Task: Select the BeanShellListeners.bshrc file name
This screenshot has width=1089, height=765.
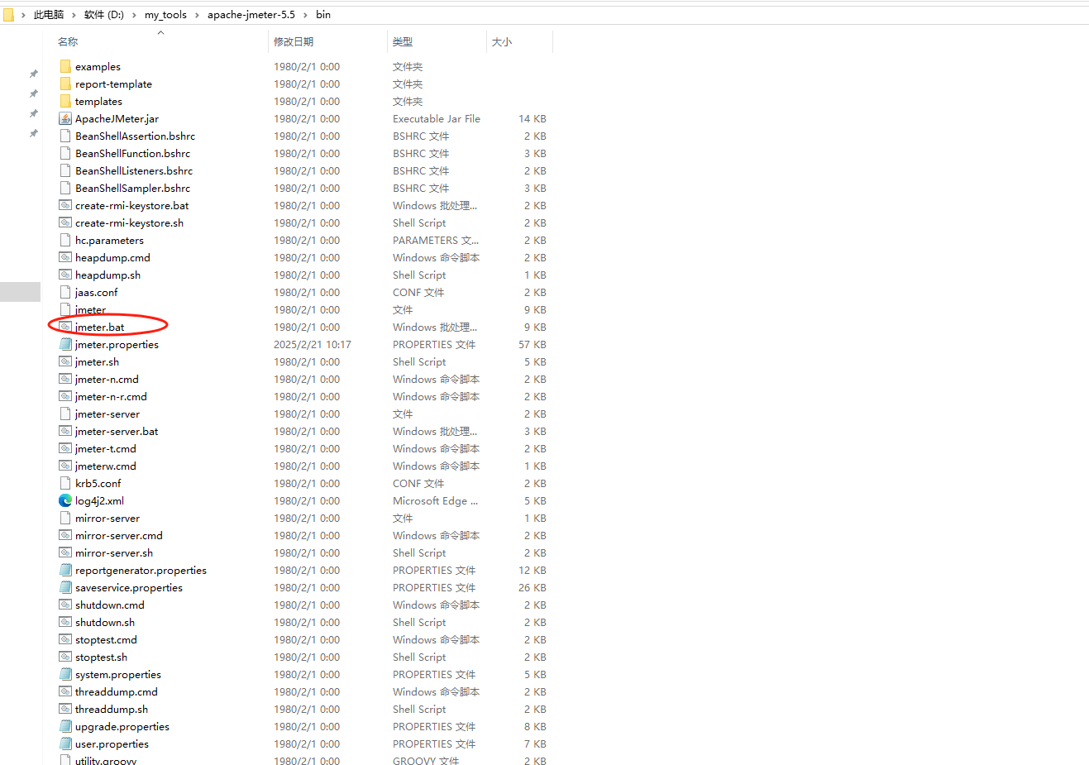Action: click(x=134, y=170)
